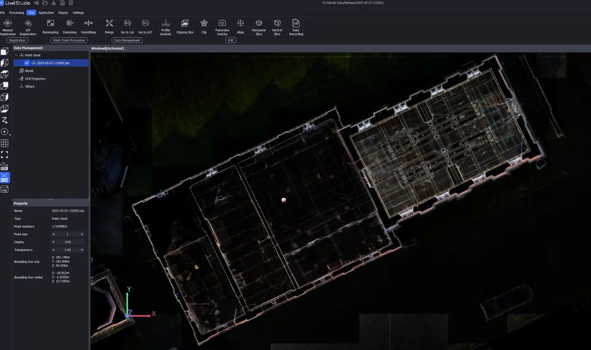Run the Denoising tool
Screen dimensions: 591x350
[70, 27]
